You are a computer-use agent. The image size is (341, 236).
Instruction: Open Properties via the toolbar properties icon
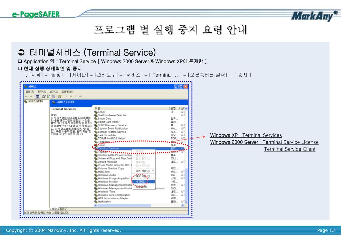(44, 96)
